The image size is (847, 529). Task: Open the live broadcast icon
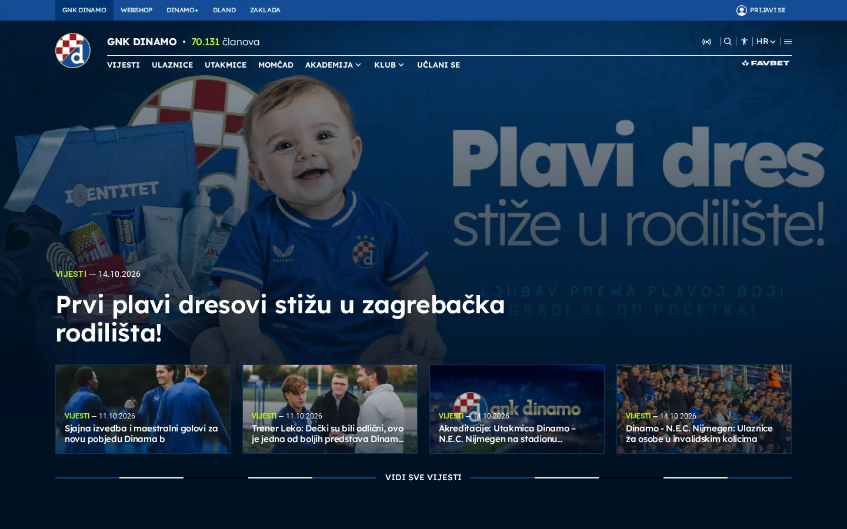[x=706, y=42]
